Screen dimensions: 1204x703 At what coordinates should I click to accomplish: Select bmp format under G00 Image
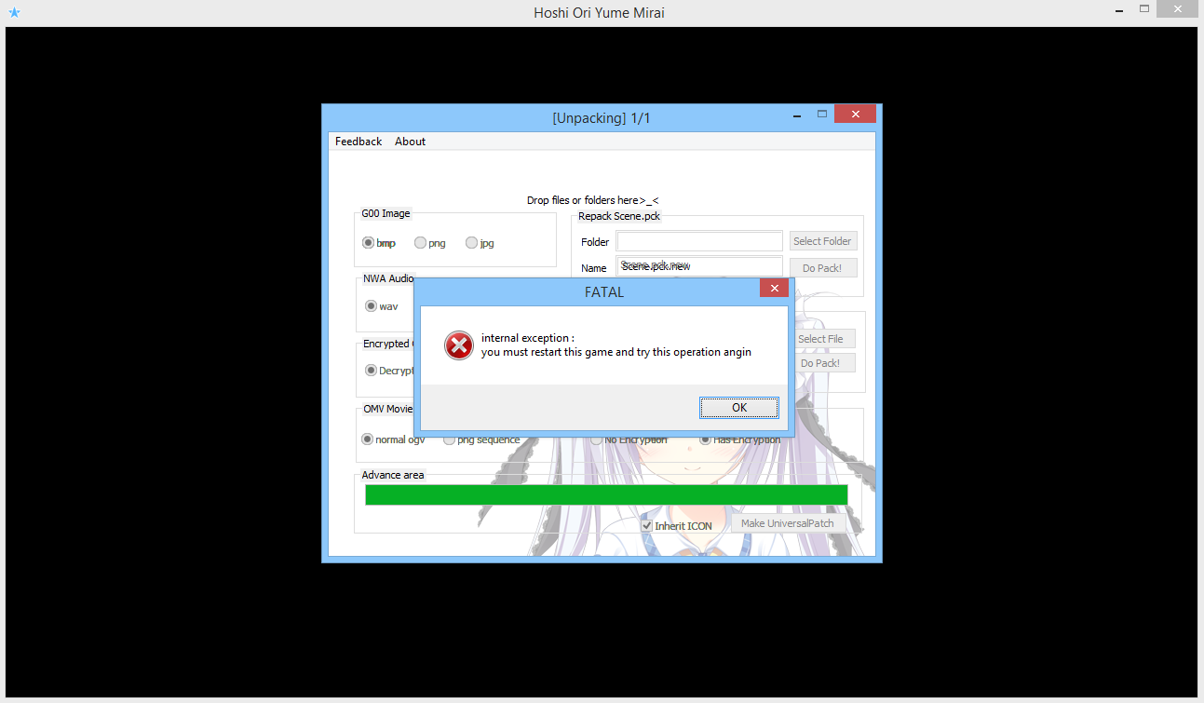coord(369,242)
